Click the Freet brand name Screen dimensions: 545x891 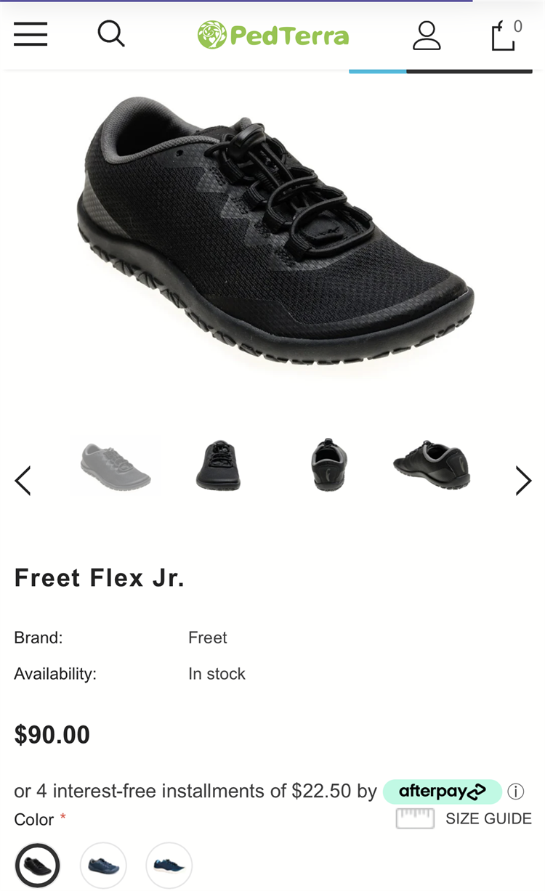pos(208,638)
